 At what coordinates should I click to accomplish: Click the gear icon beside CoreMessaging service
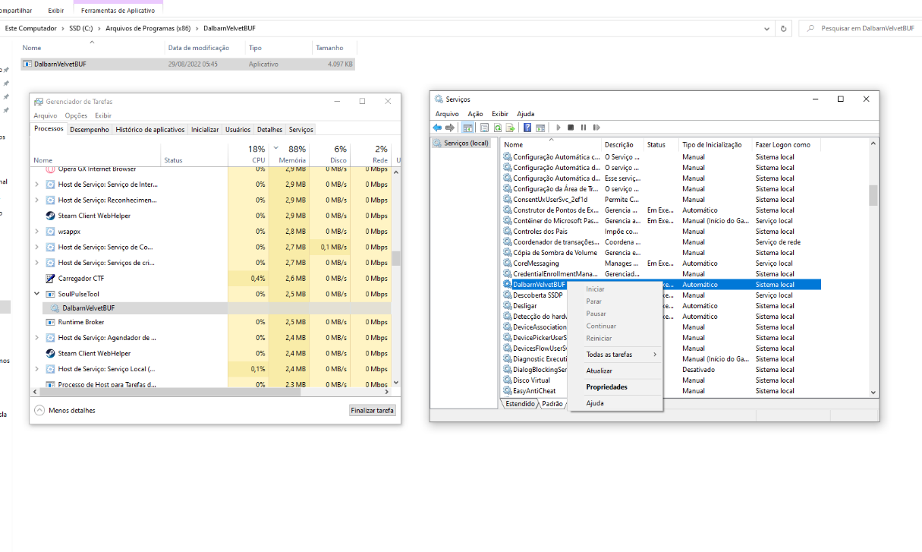click(x=508, y=263)
